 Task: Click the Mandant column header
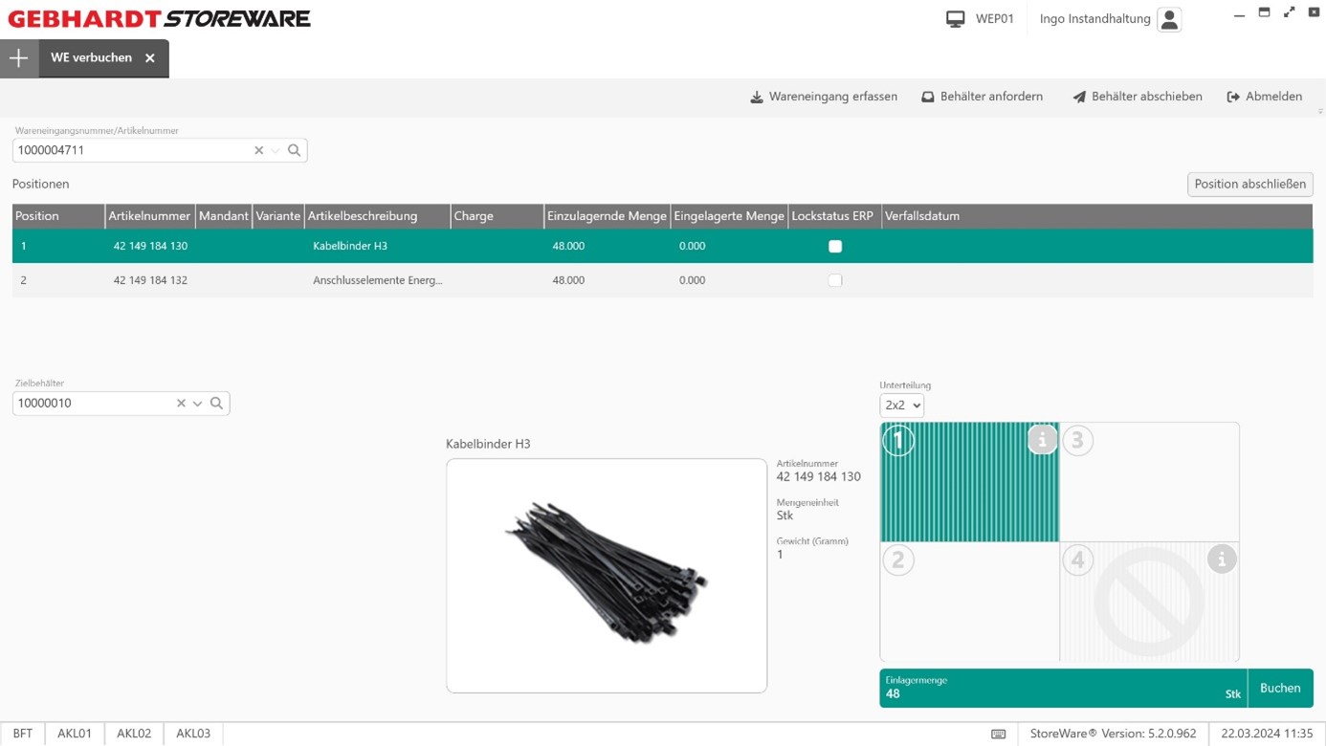click(x=223, y=216)
